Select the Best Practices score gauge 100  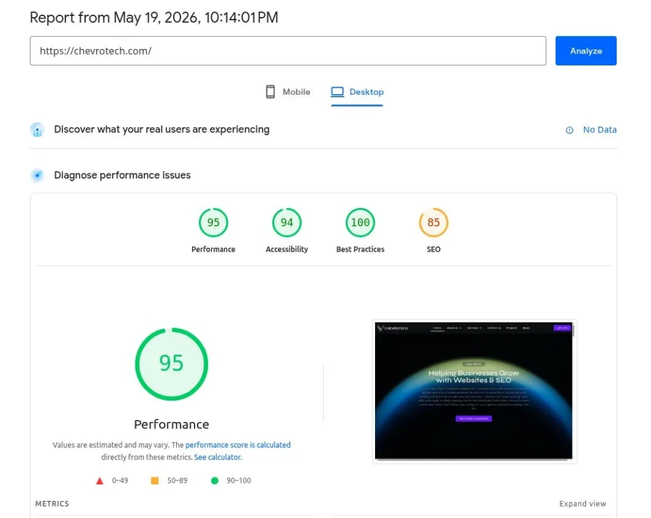click(360, 222)
